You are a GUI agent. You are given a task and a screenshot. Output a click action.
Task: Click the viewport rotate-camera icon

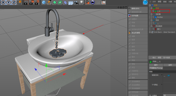(123, 7)
